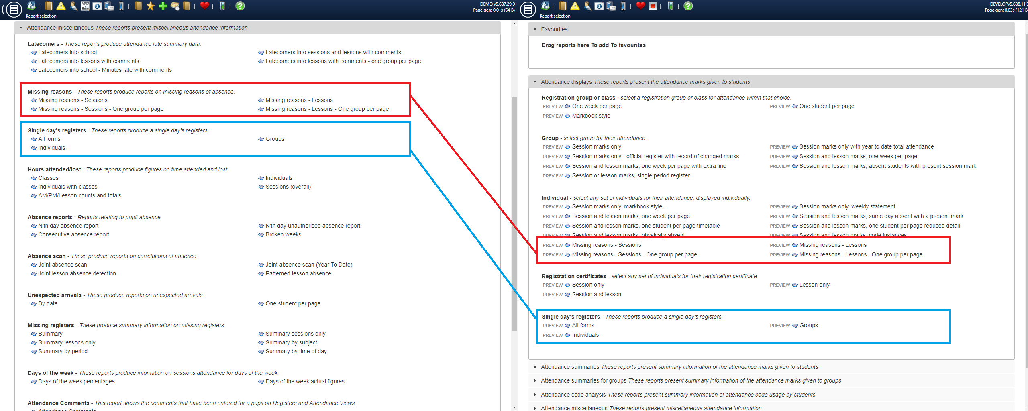Preview the Markbook style report
Screen dimensions: 1028x411
(x=553, y=116)
